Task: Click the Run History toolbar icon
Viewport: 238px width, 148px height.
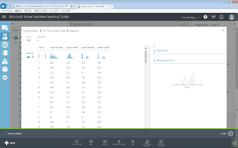Action: 77,142
